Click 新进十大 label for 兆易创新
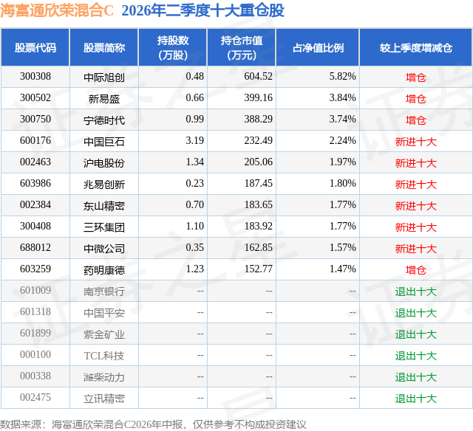The image size is (473, 431). (x=416, y=185)
